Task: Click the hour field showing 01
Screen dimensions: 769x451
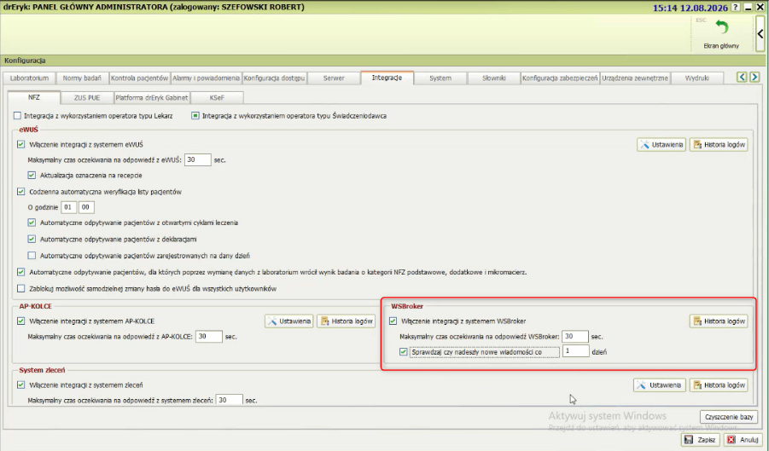Action: (x=68, y=207)
